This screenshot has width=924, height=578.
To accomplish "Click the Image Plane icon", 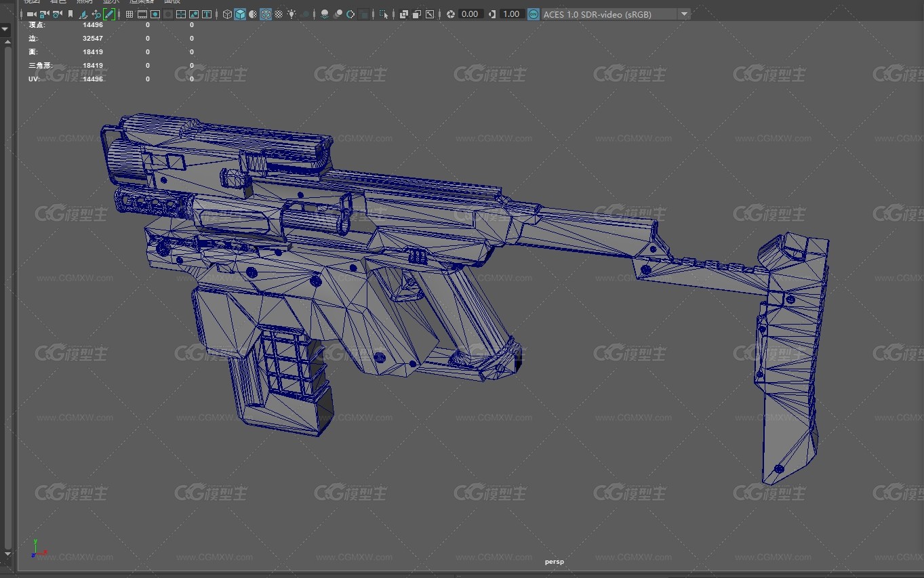I will click(83, 14).
